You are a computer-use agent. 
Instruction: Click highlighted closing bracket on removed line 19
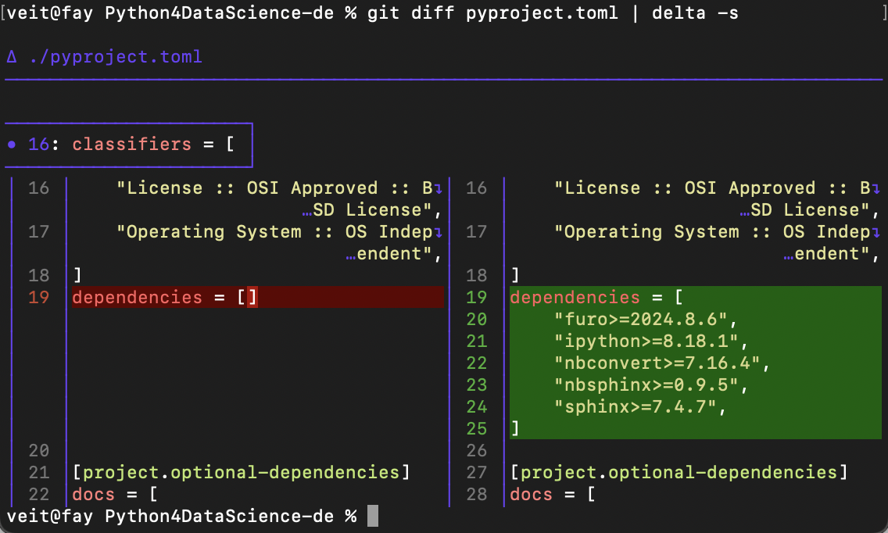point(252,297)
